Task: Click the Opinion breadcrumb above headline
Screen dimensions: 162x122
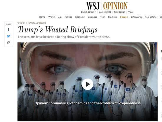Action: [x=21, y=23]
